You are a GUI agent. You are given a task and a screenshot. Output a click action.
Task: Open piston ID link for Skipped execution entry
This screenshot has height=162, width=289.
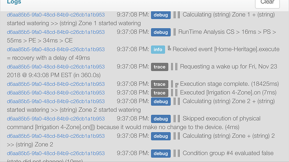(x=56, y=119)
